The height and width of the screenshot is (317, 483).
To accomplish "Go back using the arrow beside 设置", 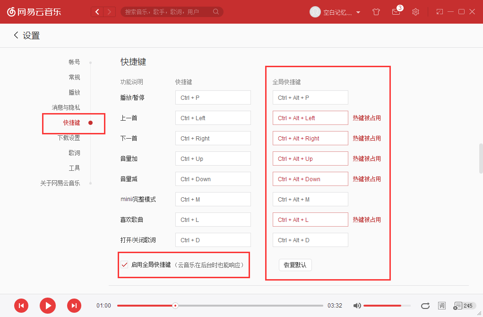I will pyautogui.click(x=16, y=35).
